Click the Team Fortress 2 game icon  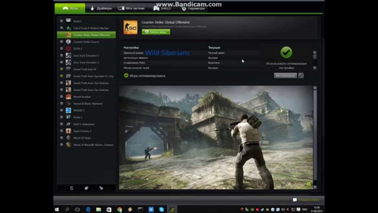click(69, 131)
